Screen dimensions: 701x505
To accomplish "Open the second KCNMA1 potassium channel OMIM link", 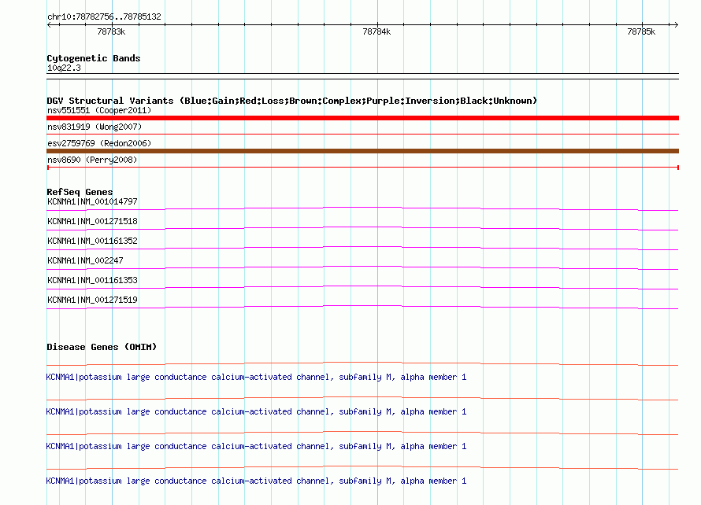I will (256, 411).
